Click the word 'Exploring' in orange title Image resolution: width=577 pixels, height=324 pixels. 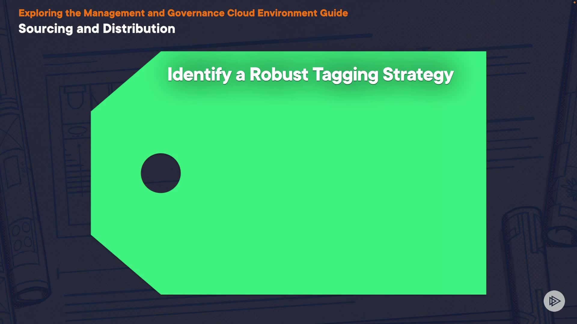41,13
